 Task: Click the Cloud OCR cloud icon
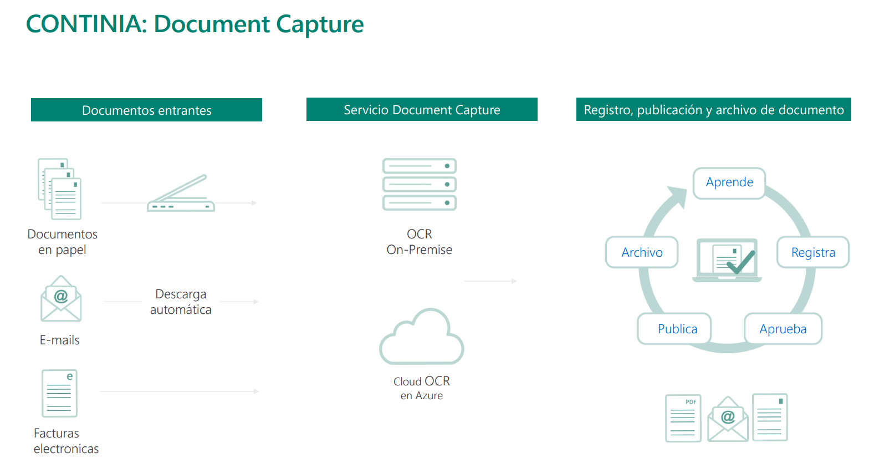422,336
